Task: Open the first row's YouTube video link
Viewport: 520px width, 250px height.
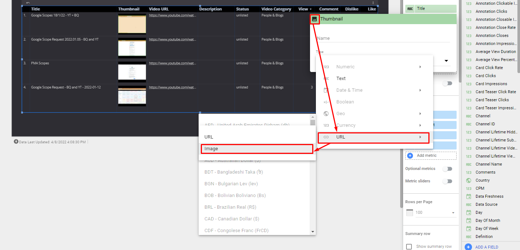Action: pyautogui.click(x=172, y=15)
